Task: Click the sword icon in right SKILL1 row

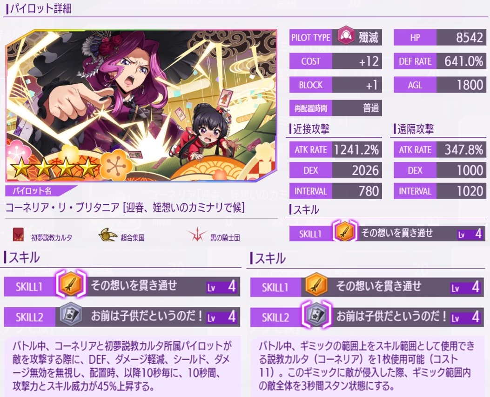Action: pos(316,285)
